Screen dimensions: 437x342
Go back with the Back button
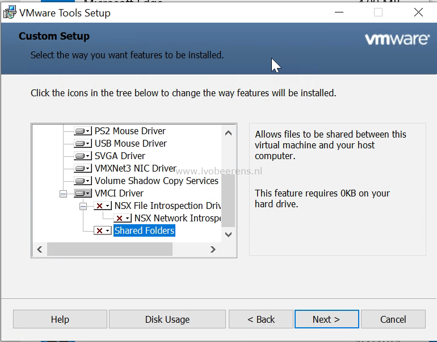click(x=261, y=319)
